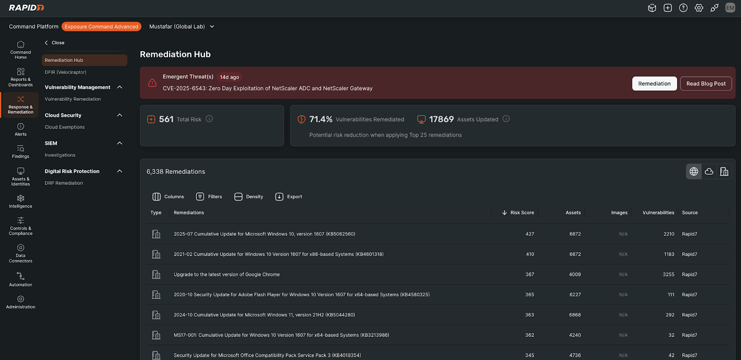Switch to the on-premises building view
Viewport: 741px width, 360px height.
coord(724,171)
